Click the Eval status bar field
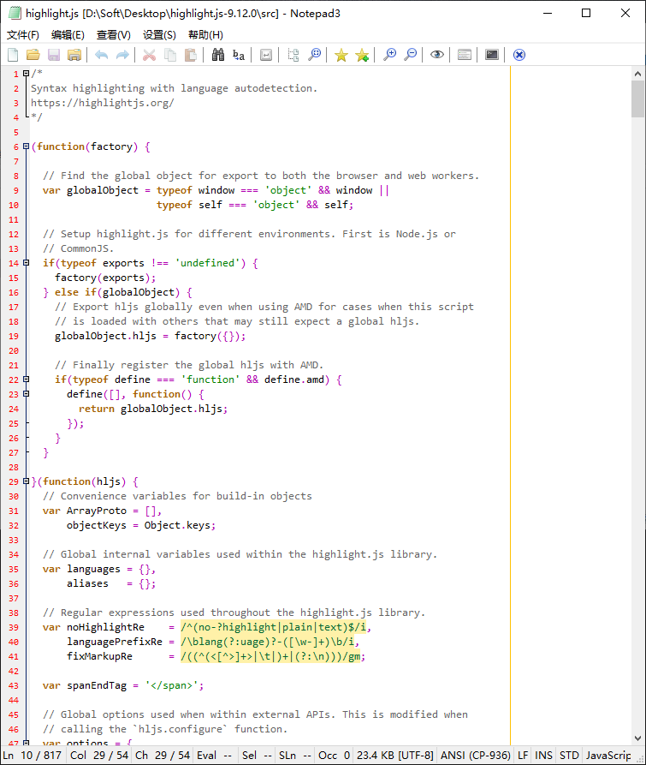 click(x=215, y=756)
